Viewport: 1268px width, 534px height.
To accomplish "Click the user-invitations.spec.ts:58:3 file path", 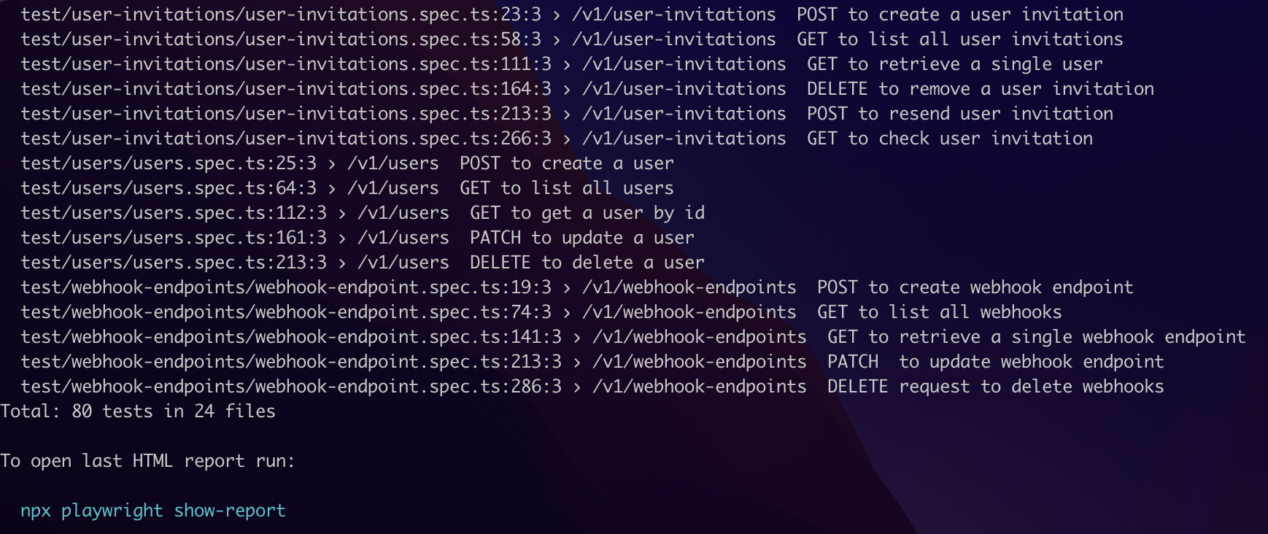I will tap(281, 39).
